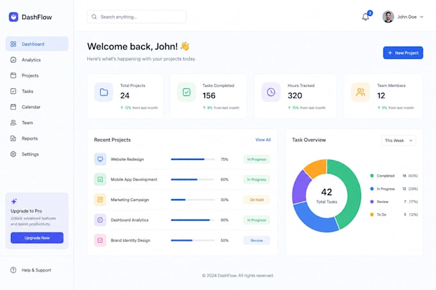The image size is (436, 290).
Task: Click the Mobile App Development project name
Action: coord(134,179)
